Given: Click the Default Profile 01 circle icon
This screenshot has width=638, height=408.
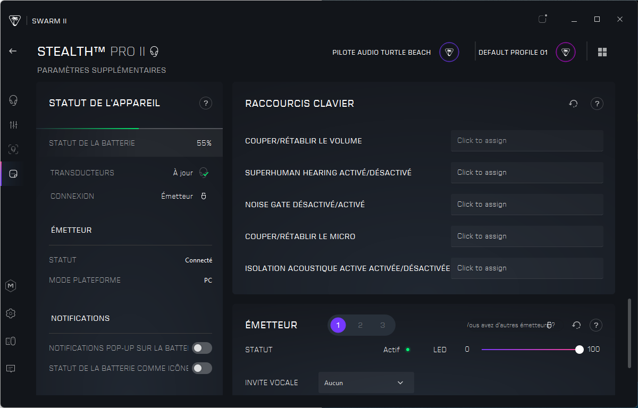Looking at the screenshot, I should point(566,52).
